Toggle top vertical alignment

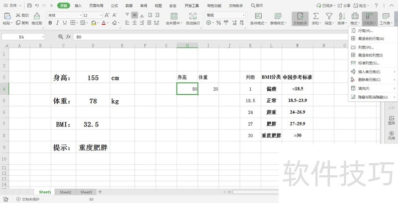point(127,15)
